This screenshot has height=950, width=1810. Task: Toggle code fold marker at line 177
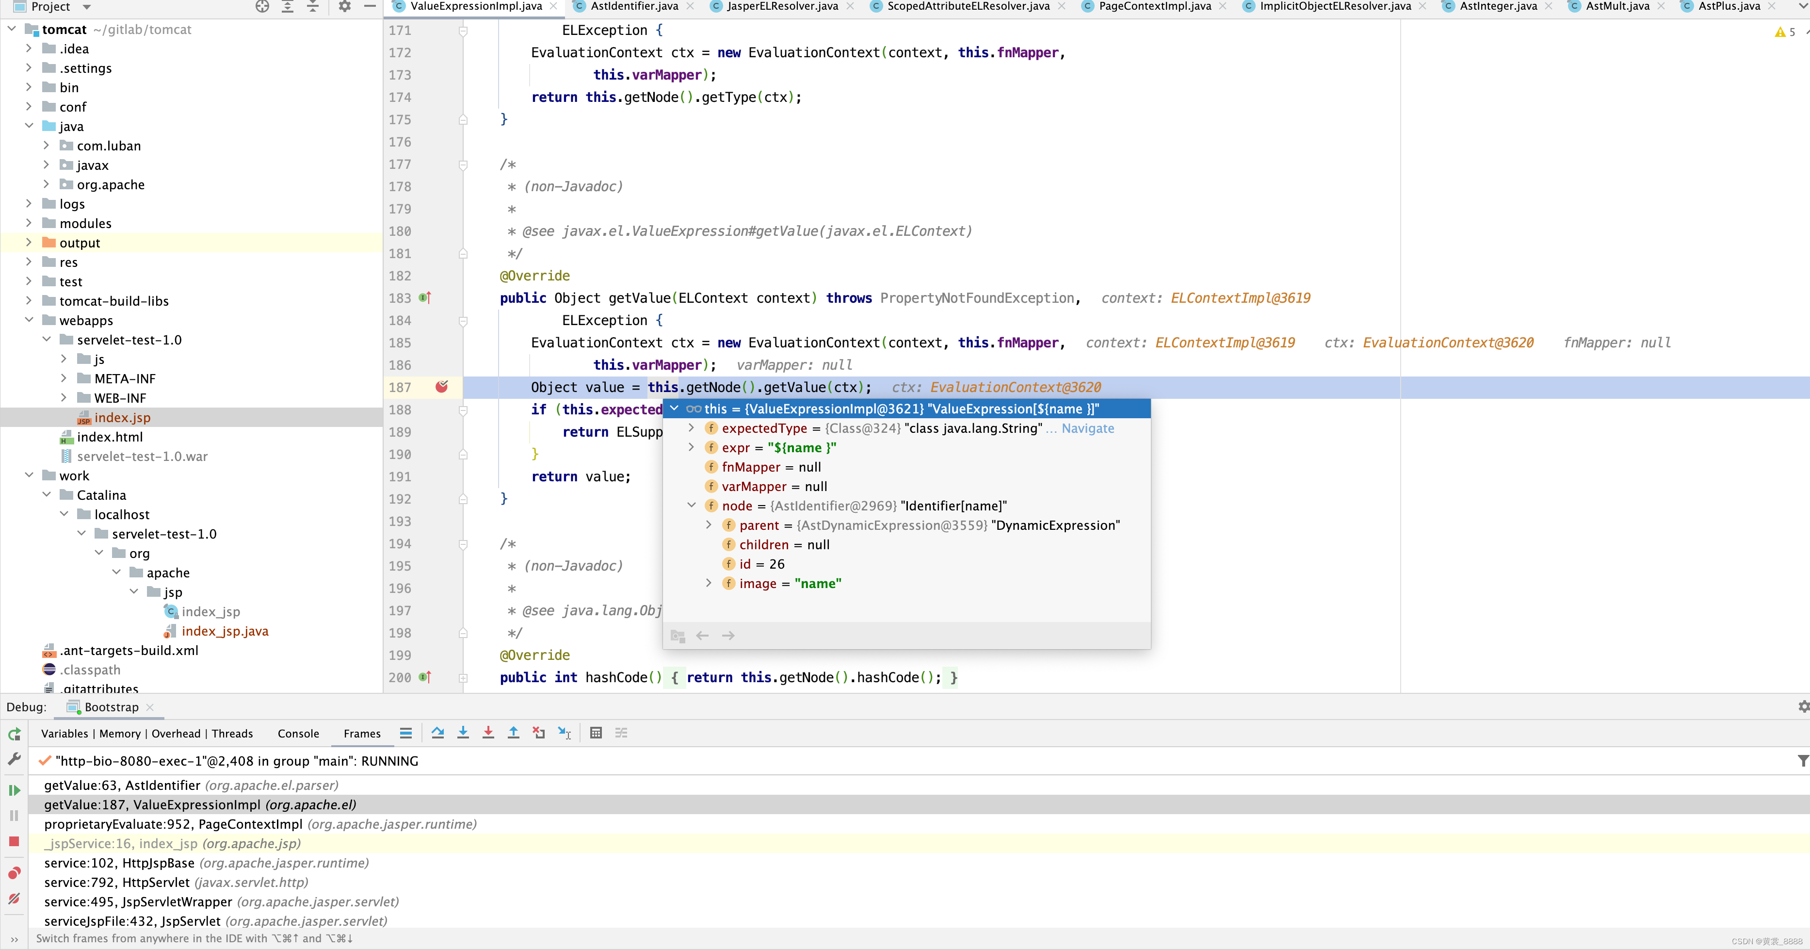click(x=463, y=165)
